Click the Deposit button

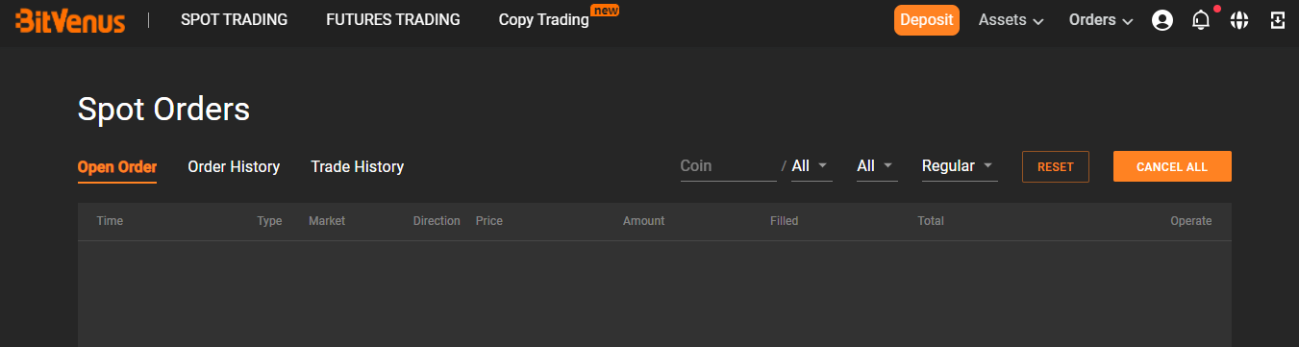pos(927,20)
